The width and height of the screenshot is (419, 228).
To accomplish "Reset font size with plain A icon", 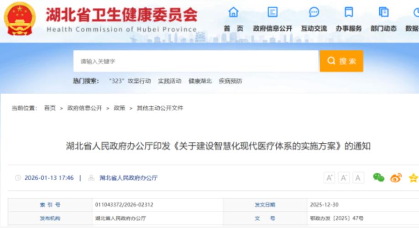I will [358, 178].
